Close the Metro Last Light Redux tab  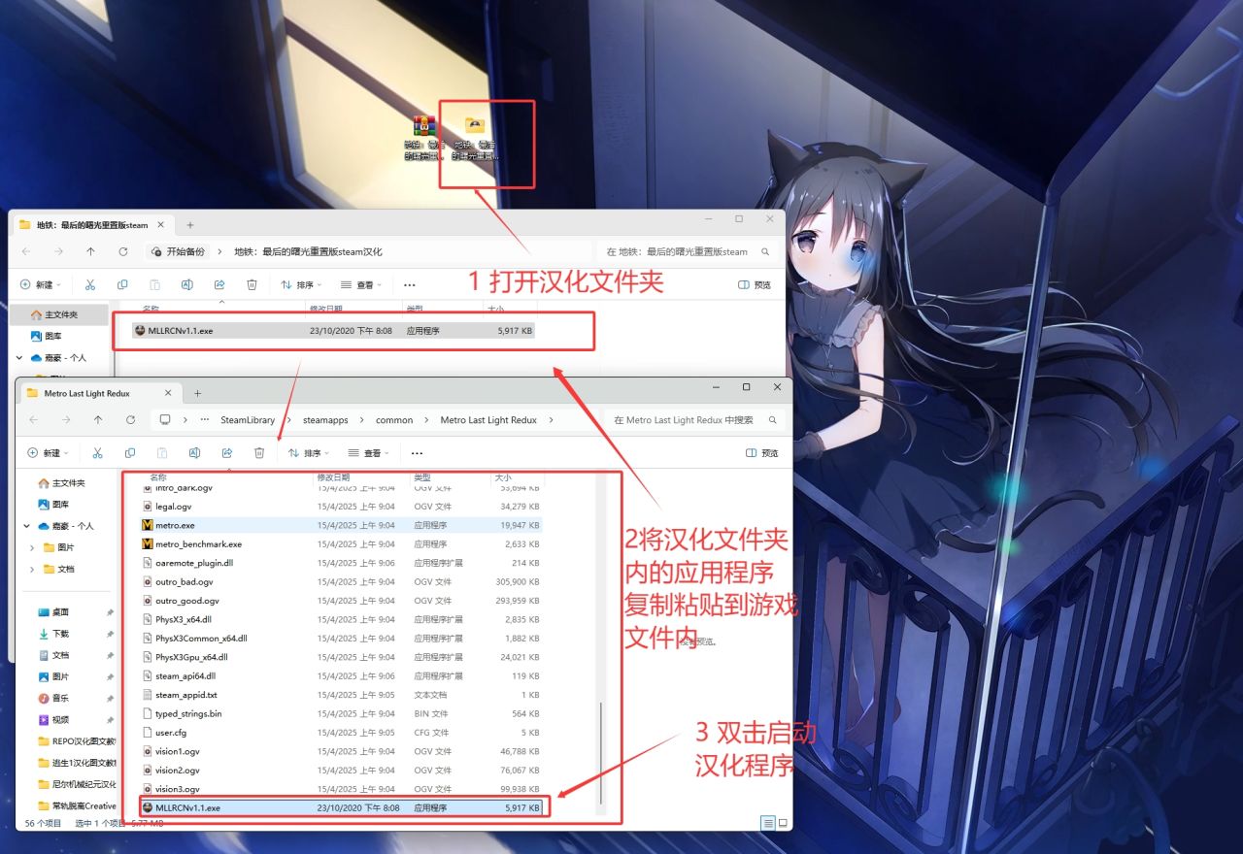pos(168,394)
